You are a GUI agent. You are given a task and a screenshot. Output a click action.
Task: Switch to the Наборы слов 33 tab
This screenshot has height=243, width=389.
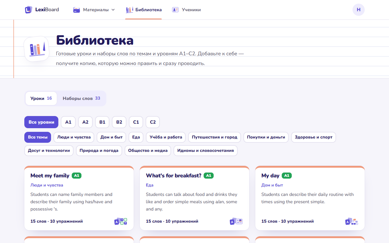(81, 98)
